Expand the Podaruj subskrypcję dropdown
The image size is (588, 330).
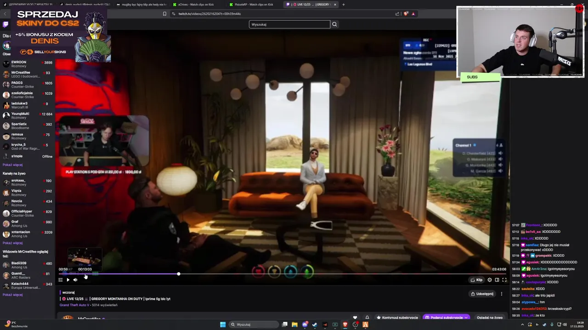coord(466,317)
